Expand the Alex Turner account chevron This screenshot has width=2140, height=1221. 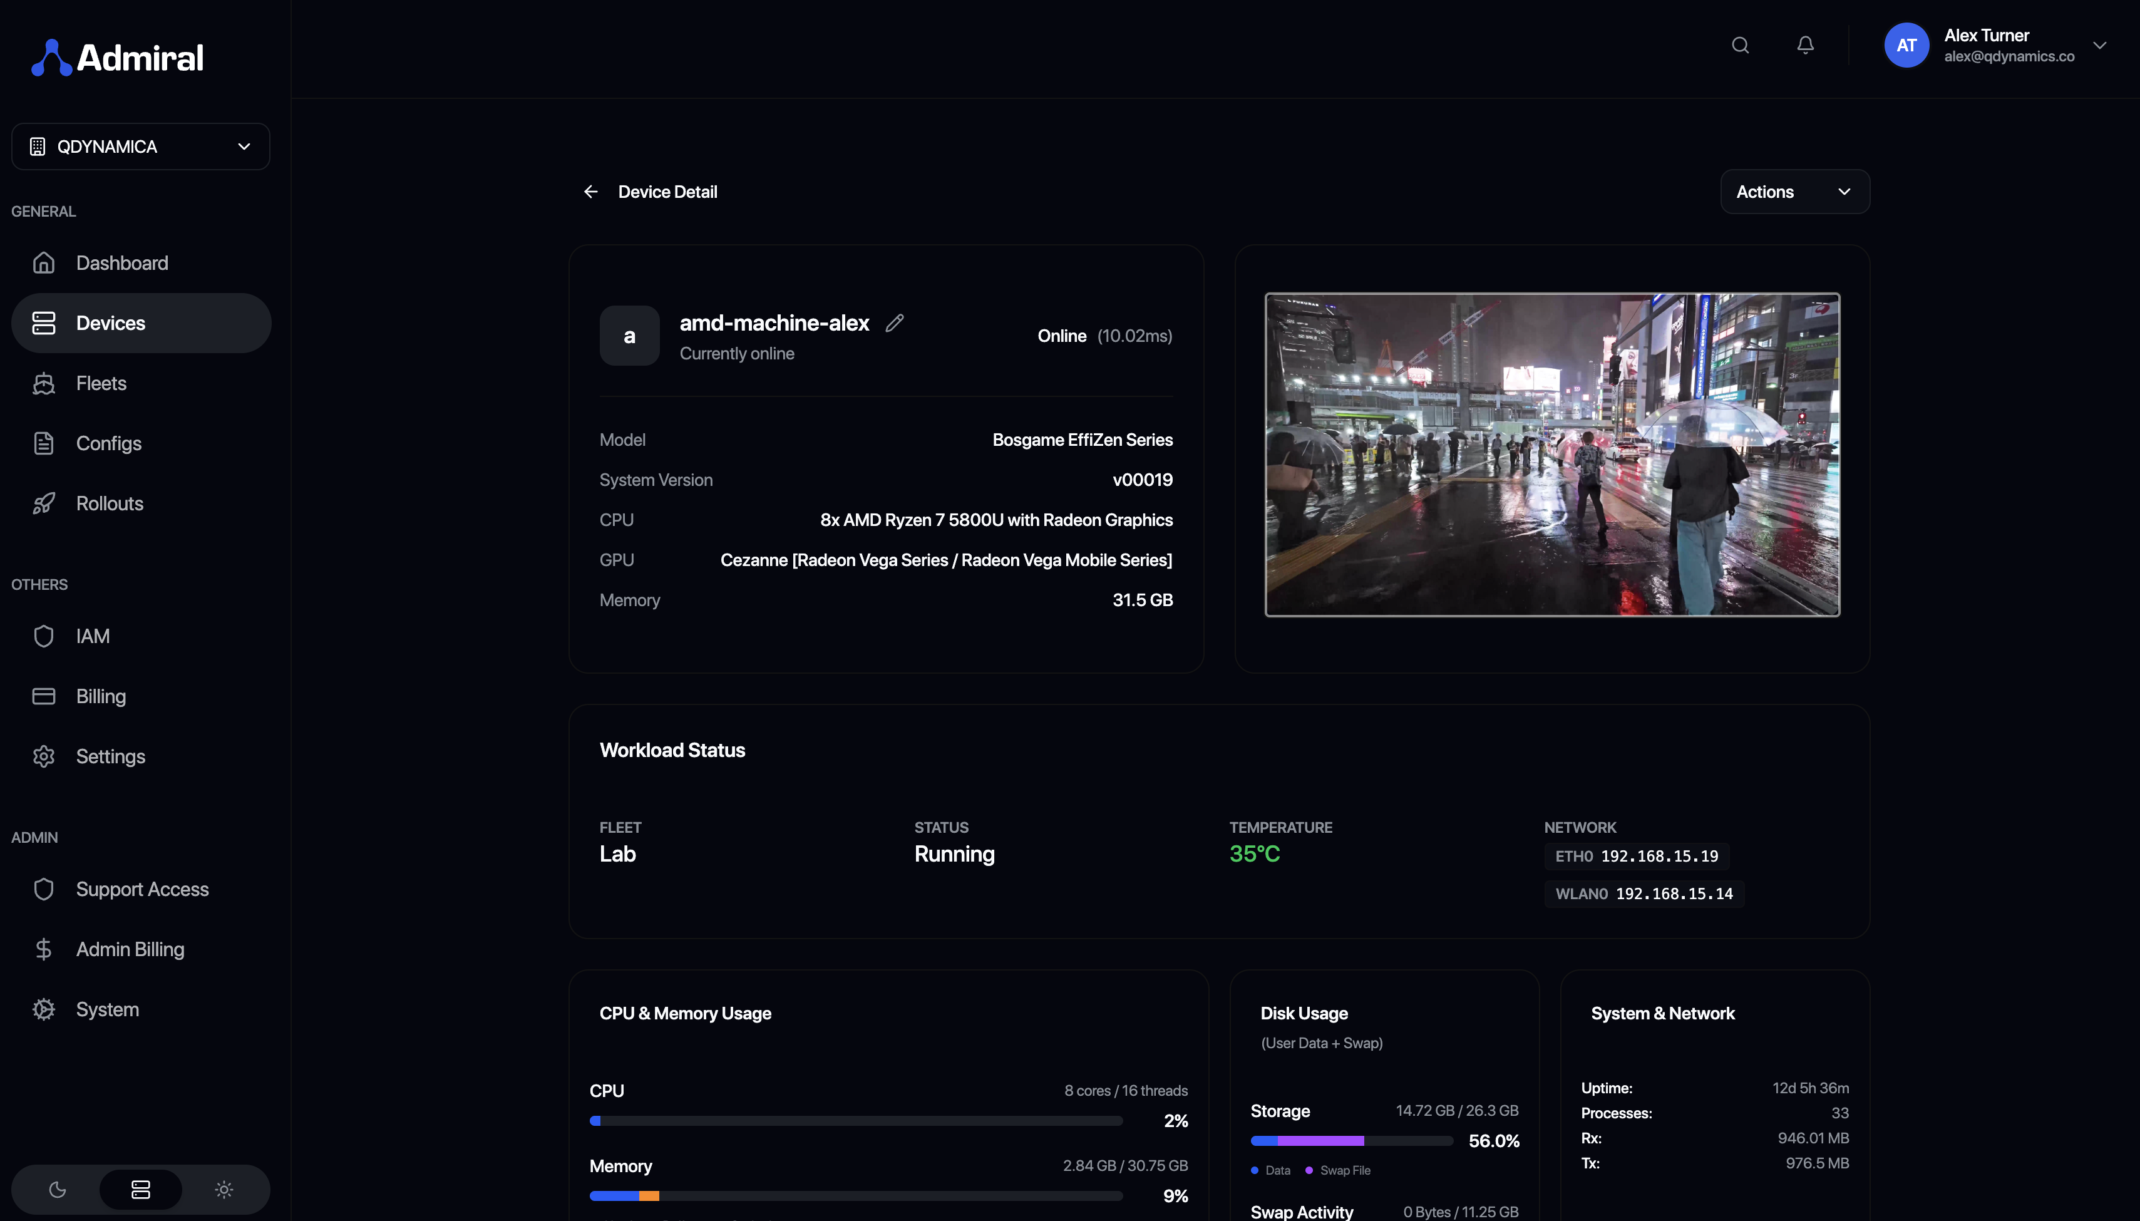tap(2100, 45)
